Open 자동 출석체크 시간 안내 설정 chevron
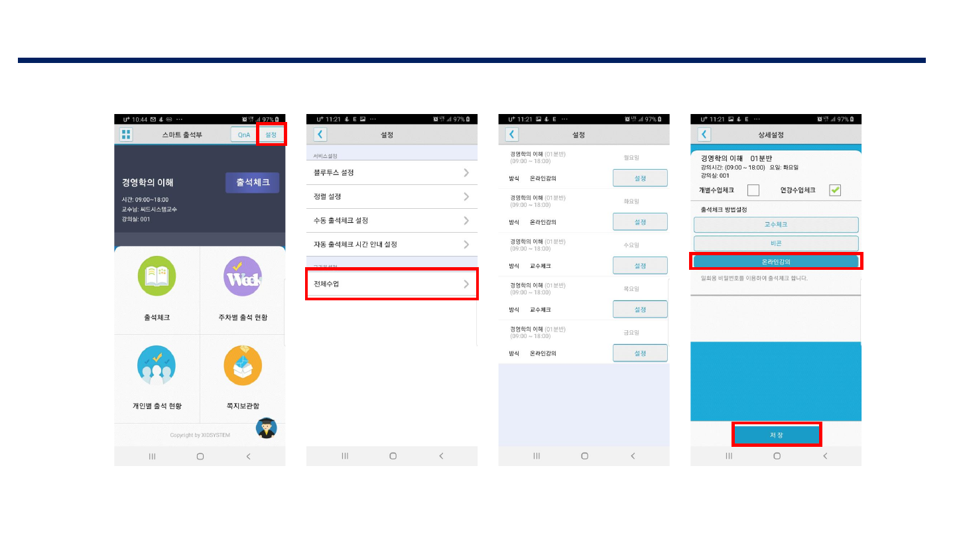The width and height of the screenshot is (955, 537). (x=466, y=244)
